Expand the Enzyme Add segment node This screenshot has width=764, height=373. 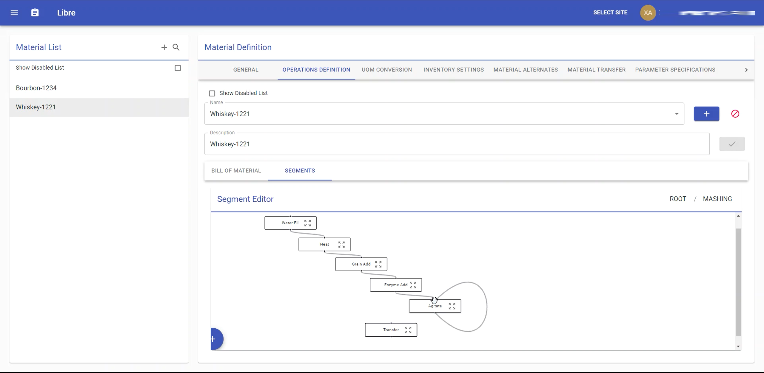pyautogui.click(x=413, y=285)
